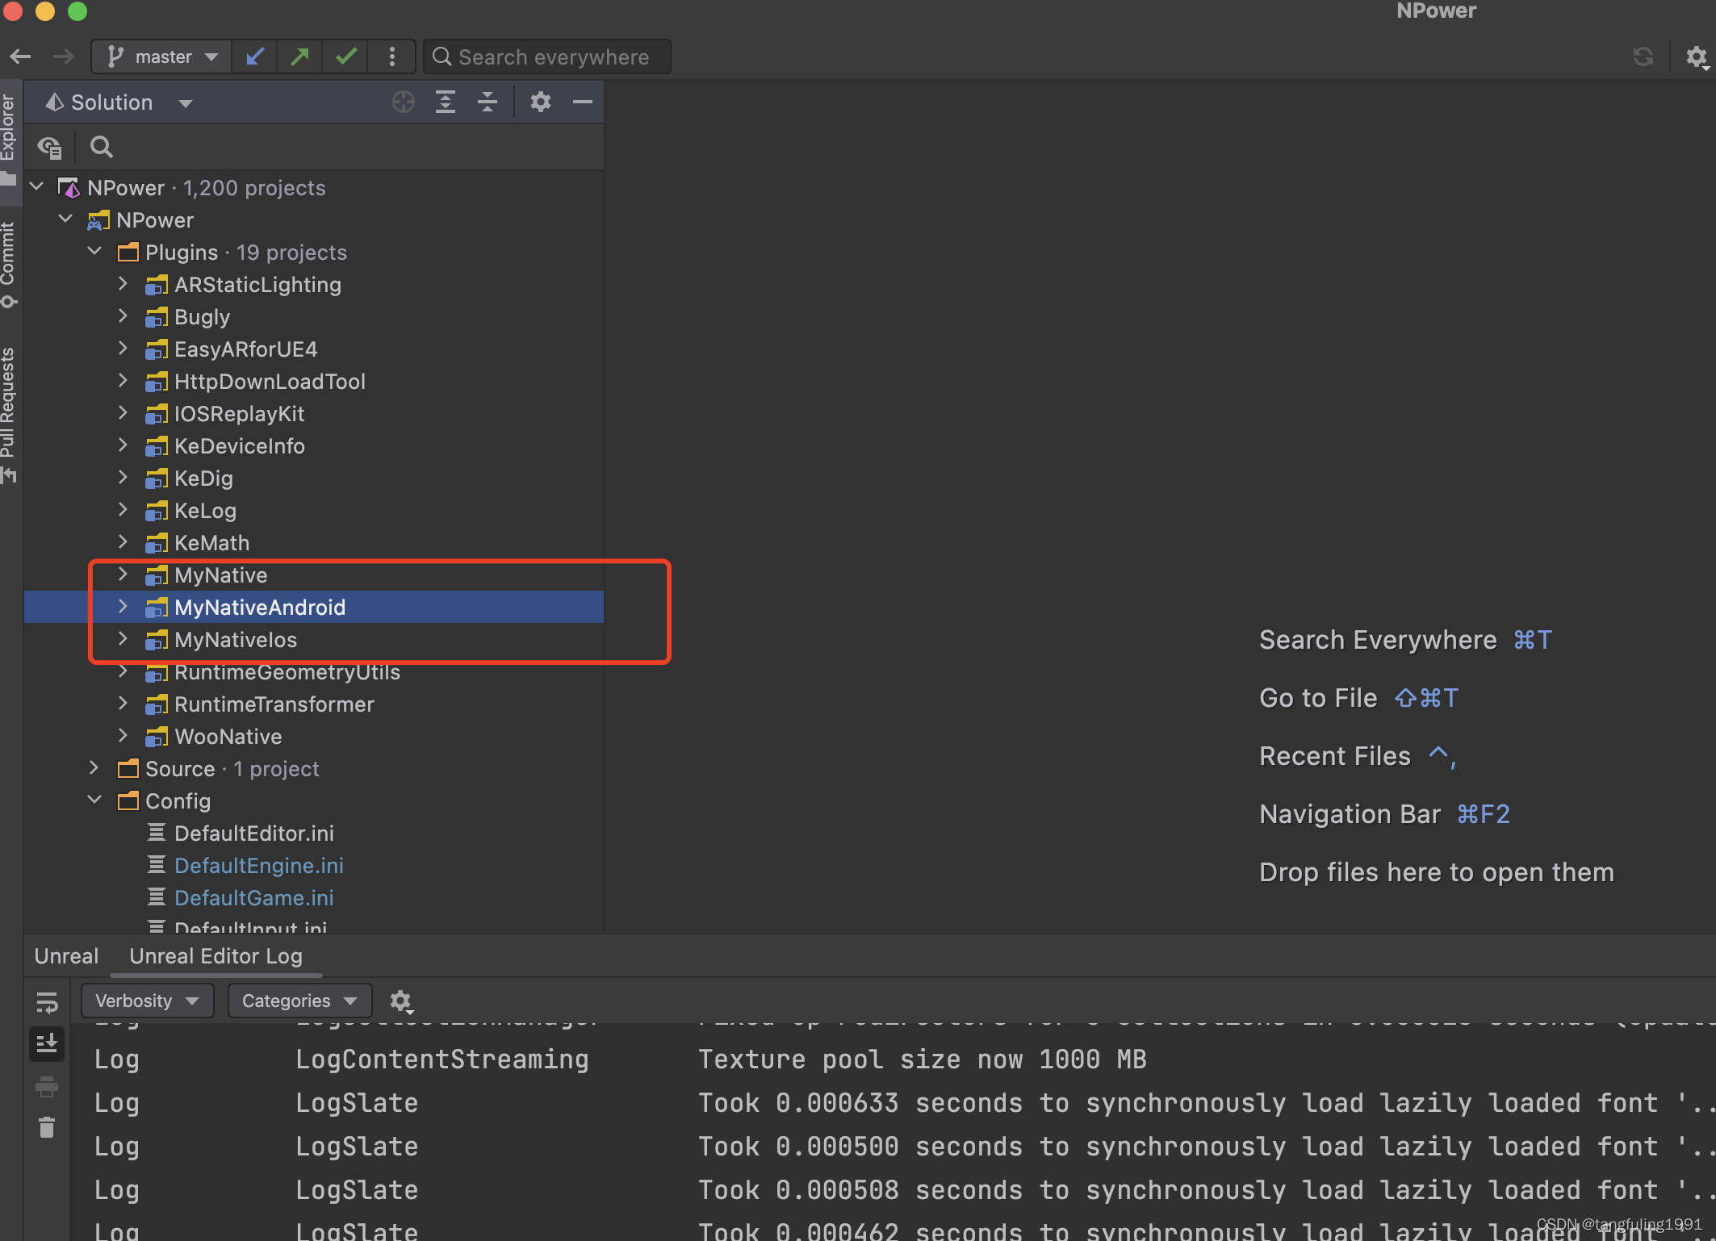The height and width of the screenshot is (1241, 1716).
Task: Select MyNative plugin
Action: click(x=220, y=575)
